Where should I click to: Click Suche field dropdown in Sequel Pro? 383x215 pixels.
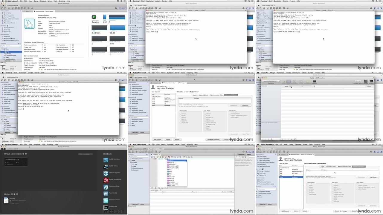(295, 86)
